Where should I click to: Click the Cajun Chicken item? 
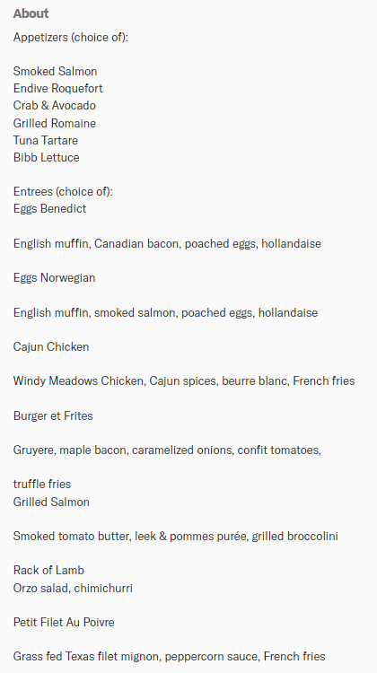click(x=51, y=346)
